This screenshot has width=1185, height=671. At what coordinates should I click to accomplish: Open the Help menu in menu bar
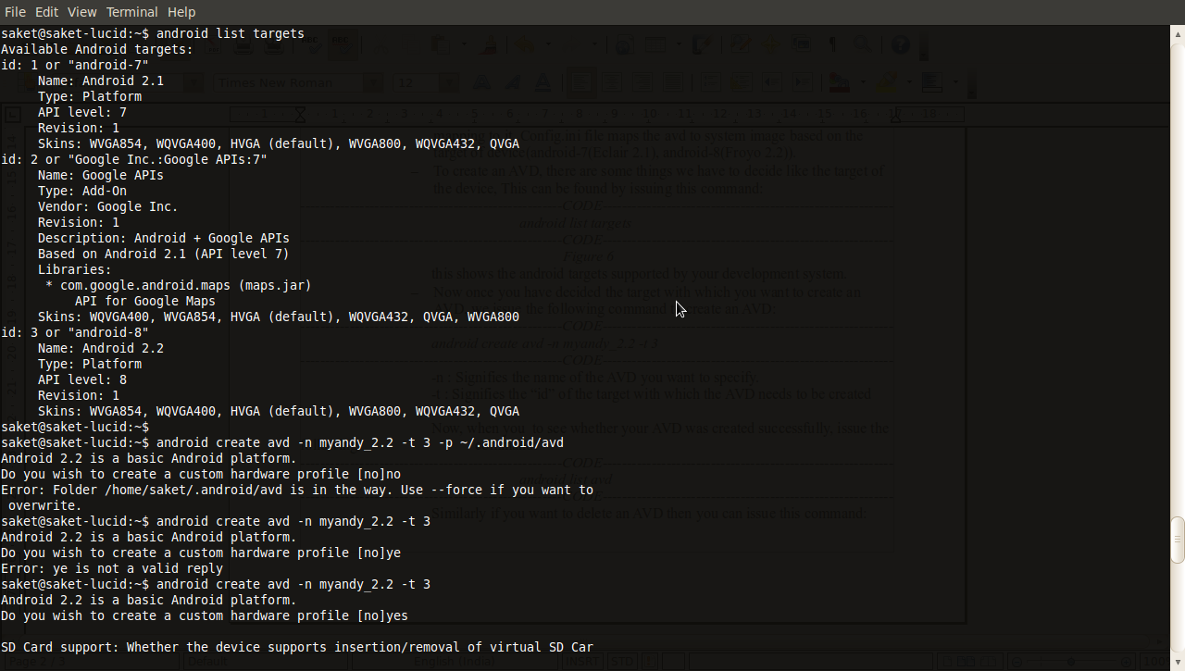pos(181,12)
